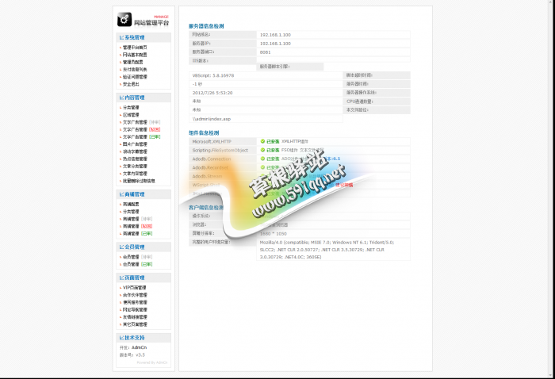Collapse the 内容管理 section header
The width and height of the screenshot is (555, 379).
coord(144,98)
